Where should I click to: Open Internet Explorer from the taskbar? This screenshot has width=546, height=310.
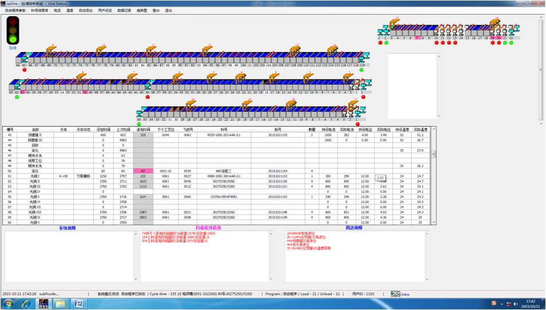(x=26, y=304)
